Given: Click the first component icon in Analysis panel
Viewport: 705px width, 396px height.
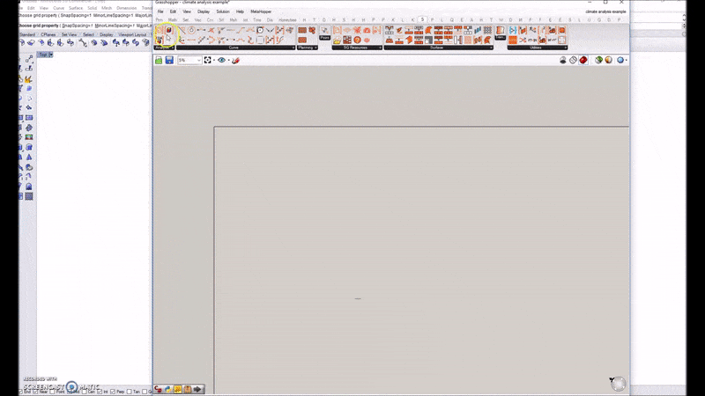Looking at the screenshot, I should 160,31.
